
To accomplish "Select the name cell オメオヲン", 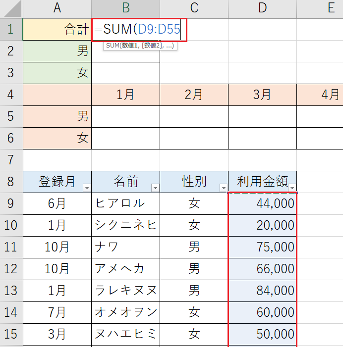I will (125, 312).
